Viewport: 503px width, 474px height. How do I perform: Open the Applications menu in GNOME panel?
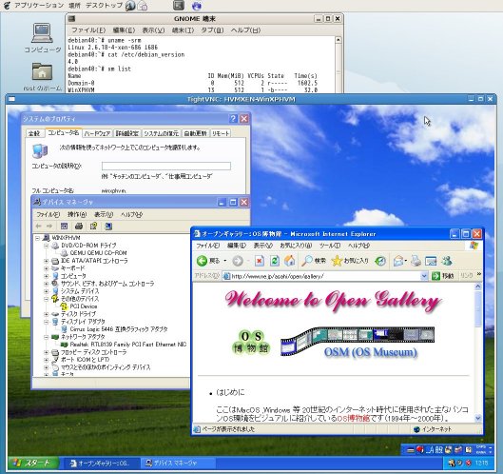click(x=39, y=5)
